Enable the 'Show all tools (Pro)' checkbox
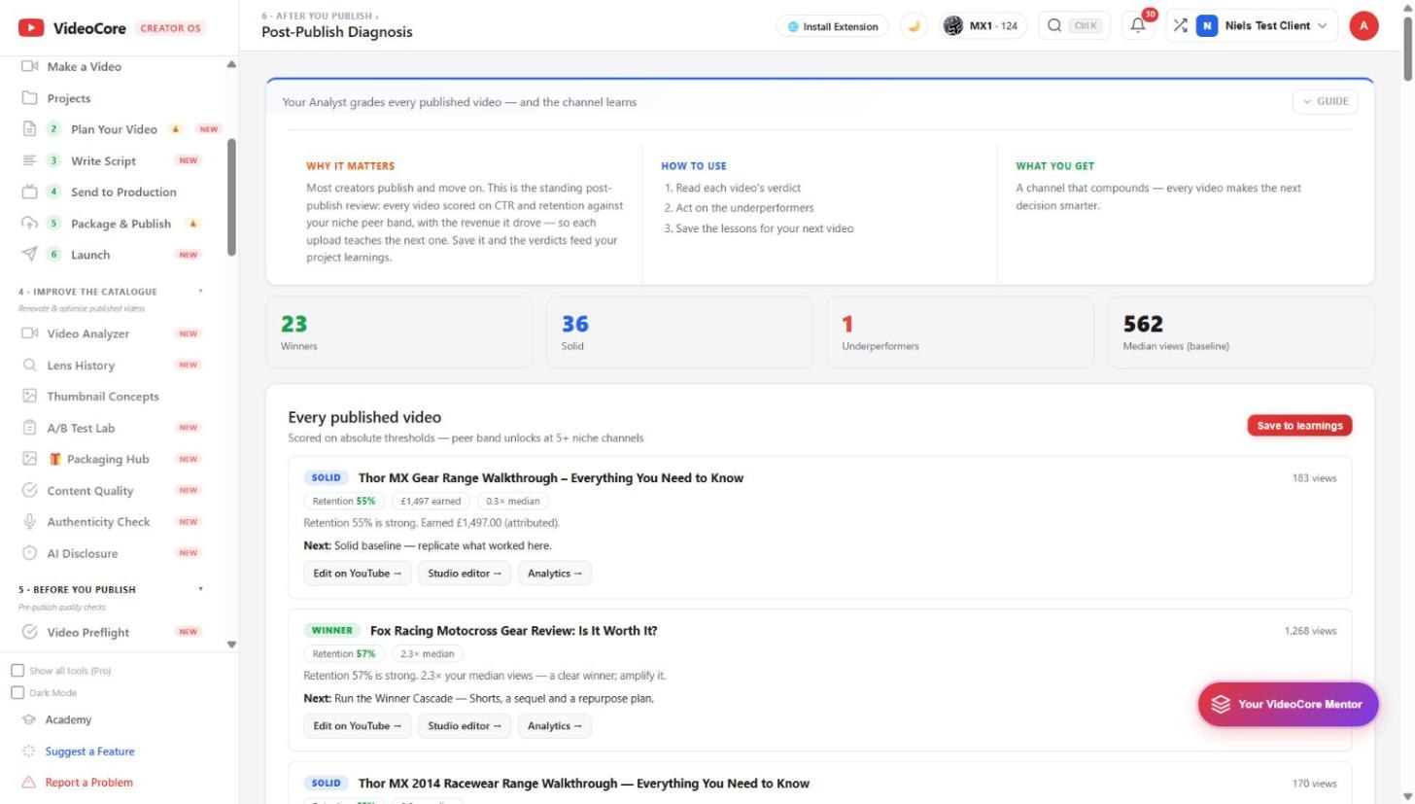This screenshot has height=804, width=1415. pos(17,671)
